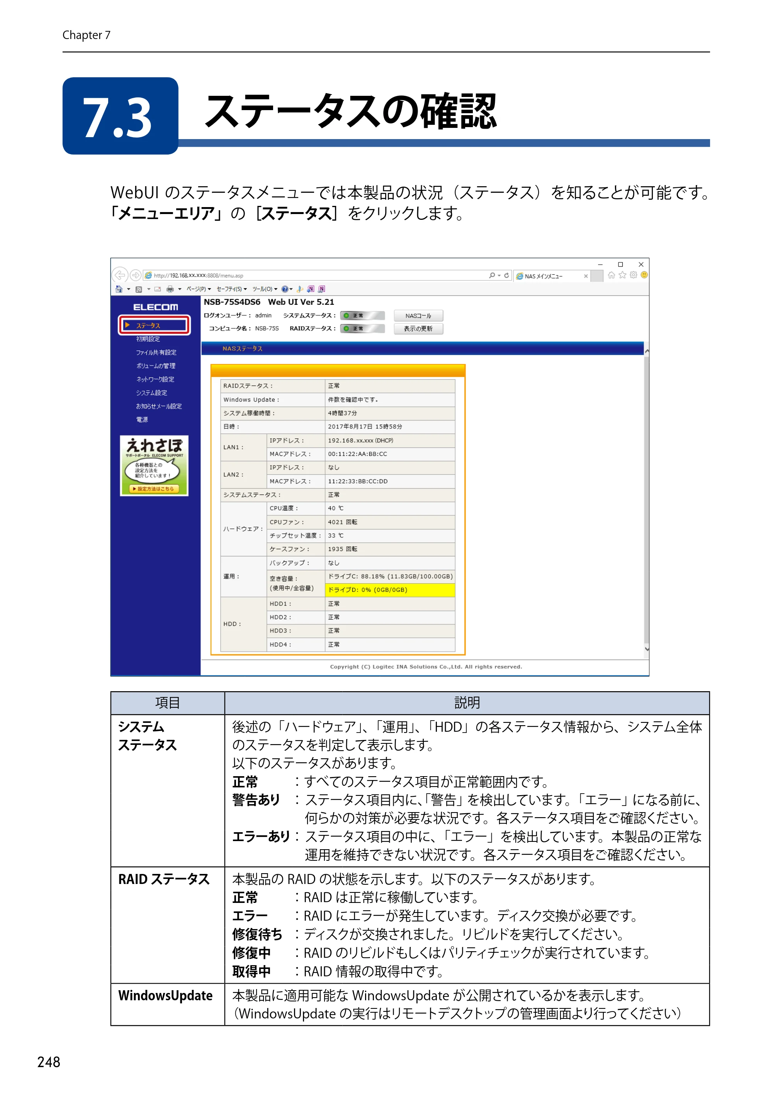Click the ELECOM logo in the sidebar
773x1093 pixels.
[x=156, y=307]
